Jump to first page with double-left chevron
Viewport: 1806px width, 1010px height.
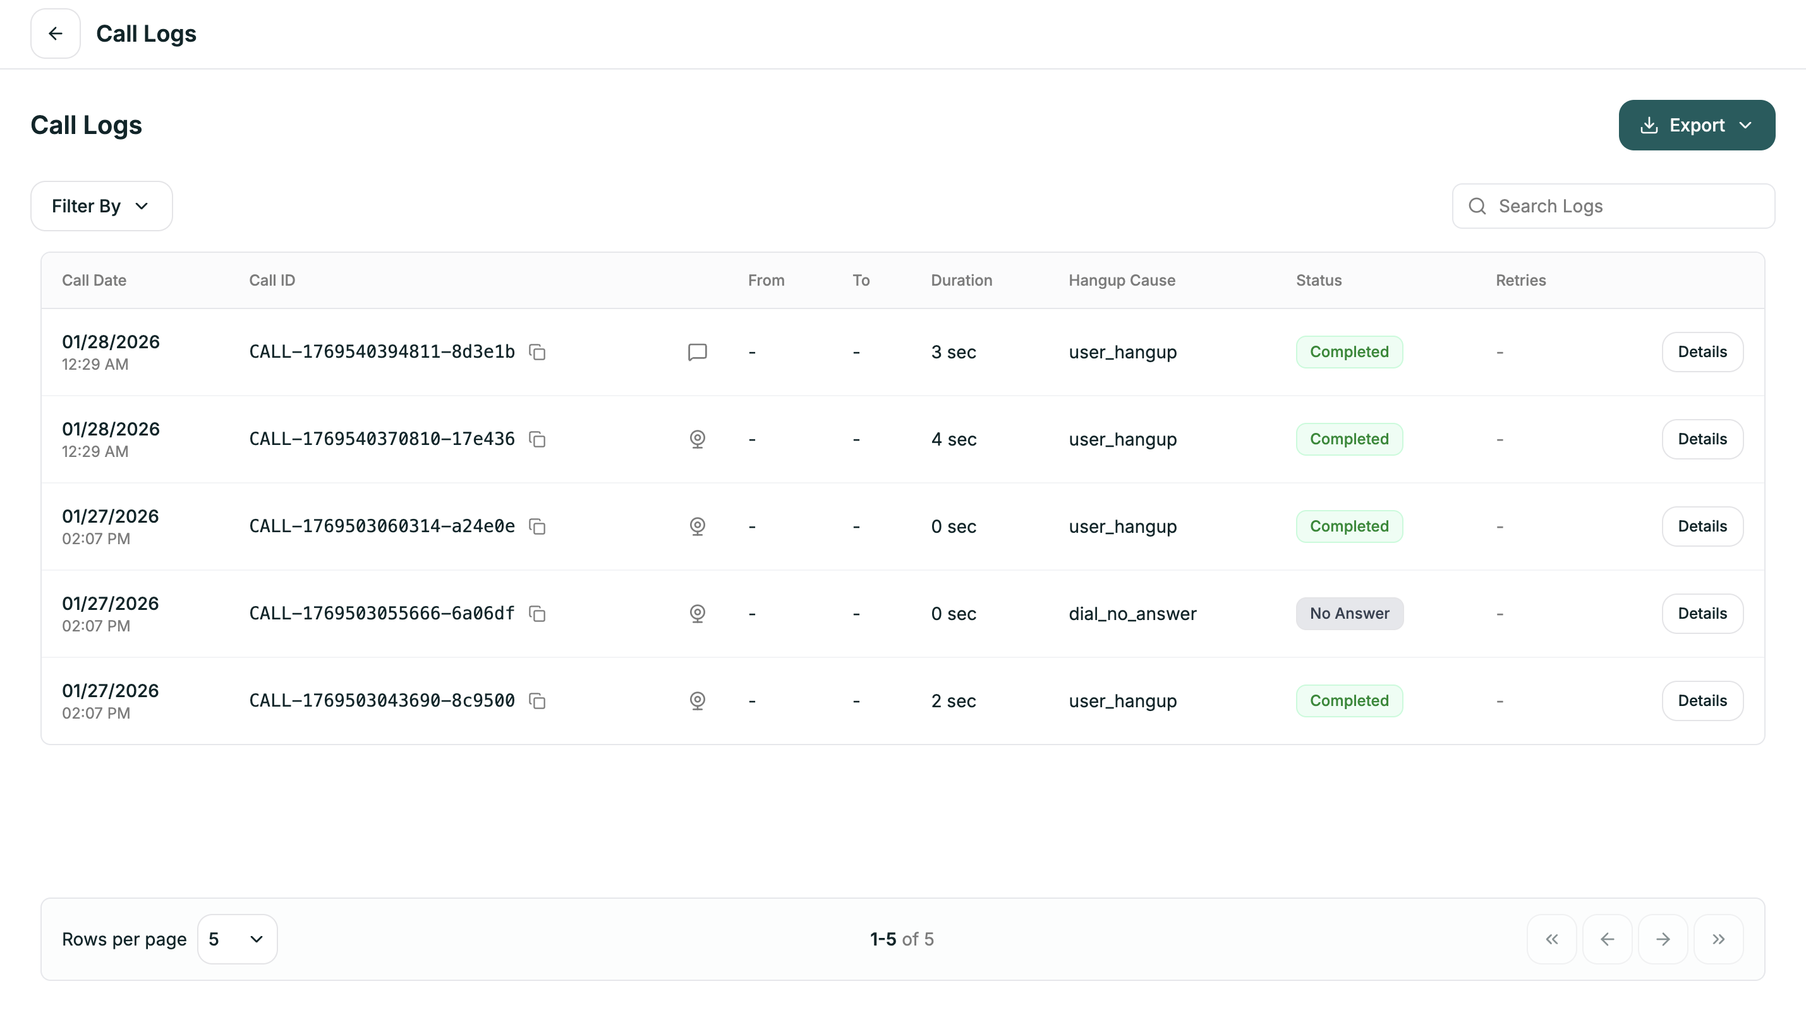(x=1551, y=939)
